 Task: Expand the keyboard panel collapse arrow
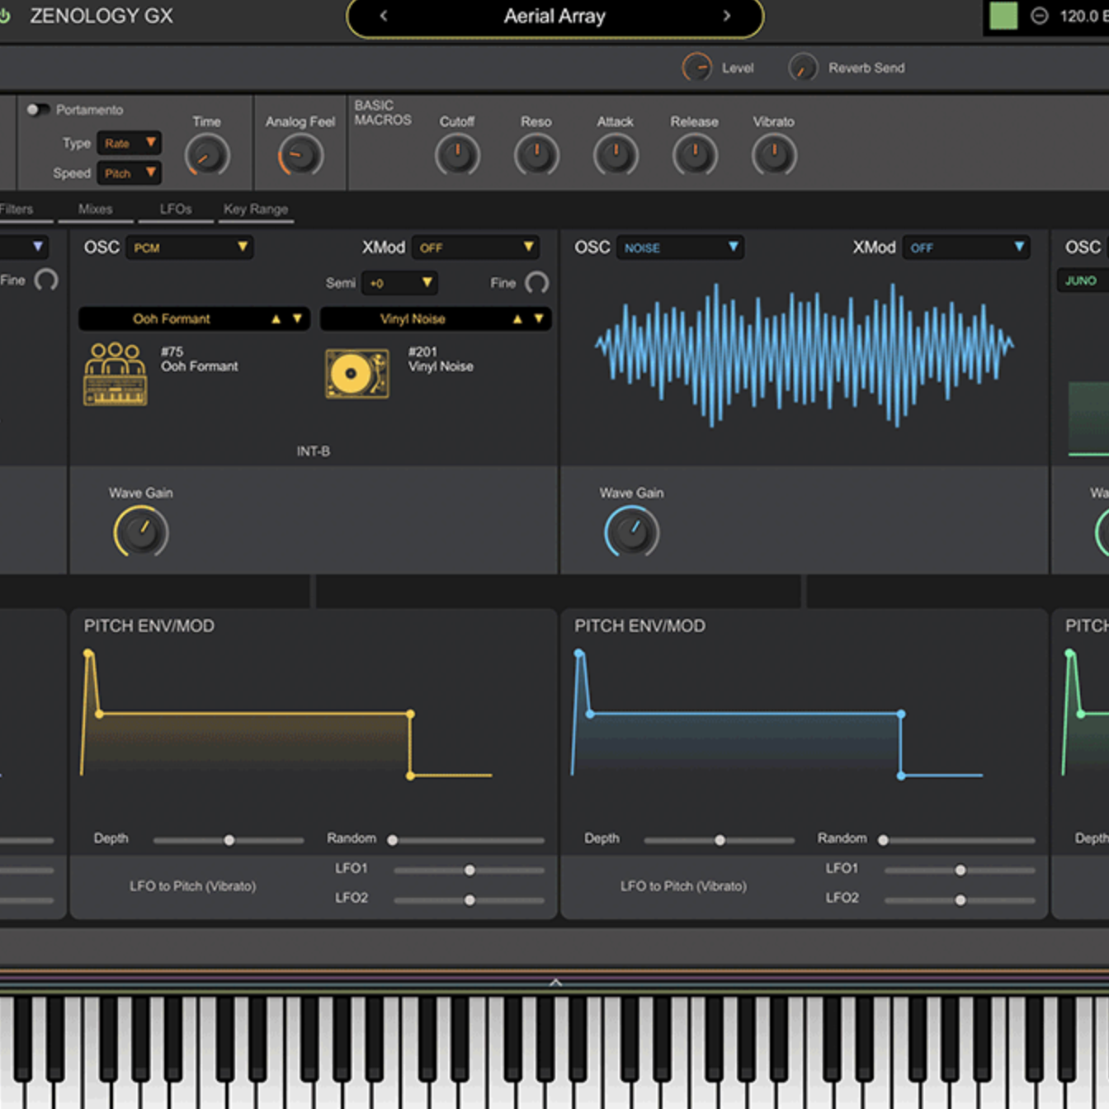(555, 982)
